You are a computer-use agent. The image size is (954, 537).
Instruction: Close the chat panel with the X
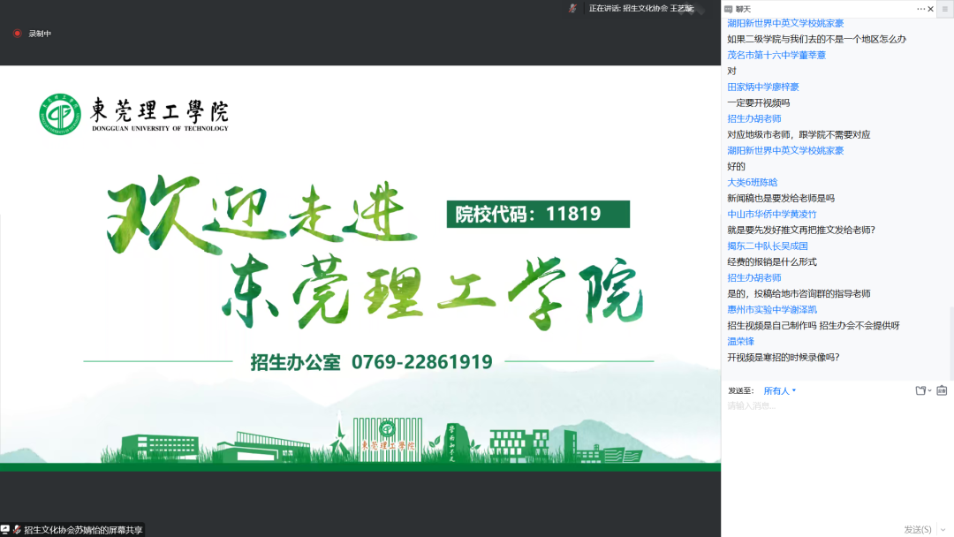click(931, 9)
